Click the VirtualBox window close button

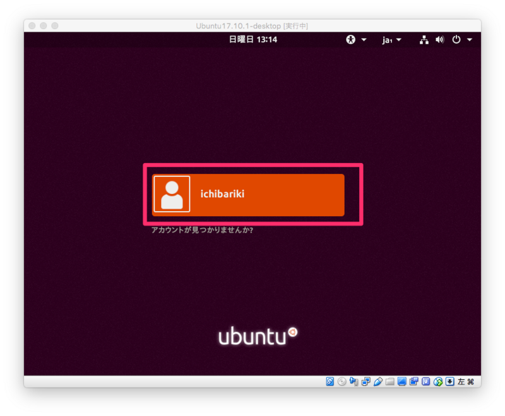[32, 25]
